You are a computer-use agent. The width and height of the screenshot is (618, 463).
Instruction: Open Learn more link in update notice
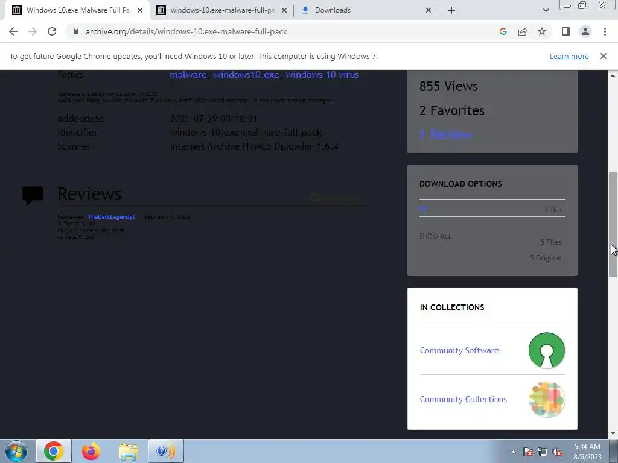[x=569, y=56]
